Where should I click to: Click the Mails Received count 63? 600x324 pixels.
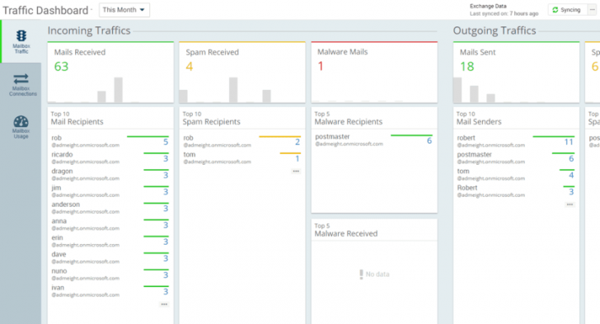pyautogui.click(x=61, y=67)
